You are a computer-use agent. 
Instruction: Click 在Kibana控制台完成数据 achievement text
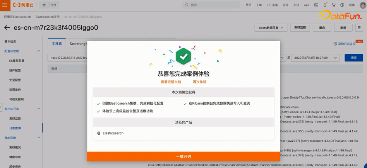(220, 103)
